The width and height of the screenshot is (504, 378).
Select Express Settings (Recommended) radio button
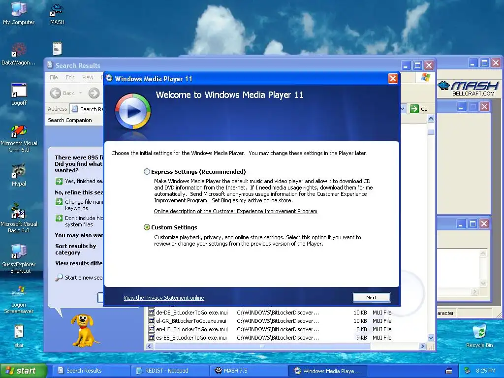[147, 172]
